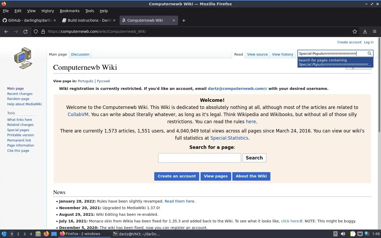This screenshot has height=238, width=381.
Task: View page in Português
Action: [85, 81]
